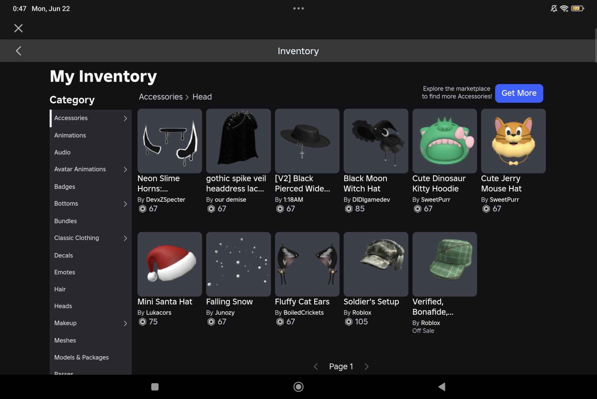Click Robux icon beside Soldier's Setup price
Image resolution: width=597 pixels, height=399 pixels.
(349, 322)
